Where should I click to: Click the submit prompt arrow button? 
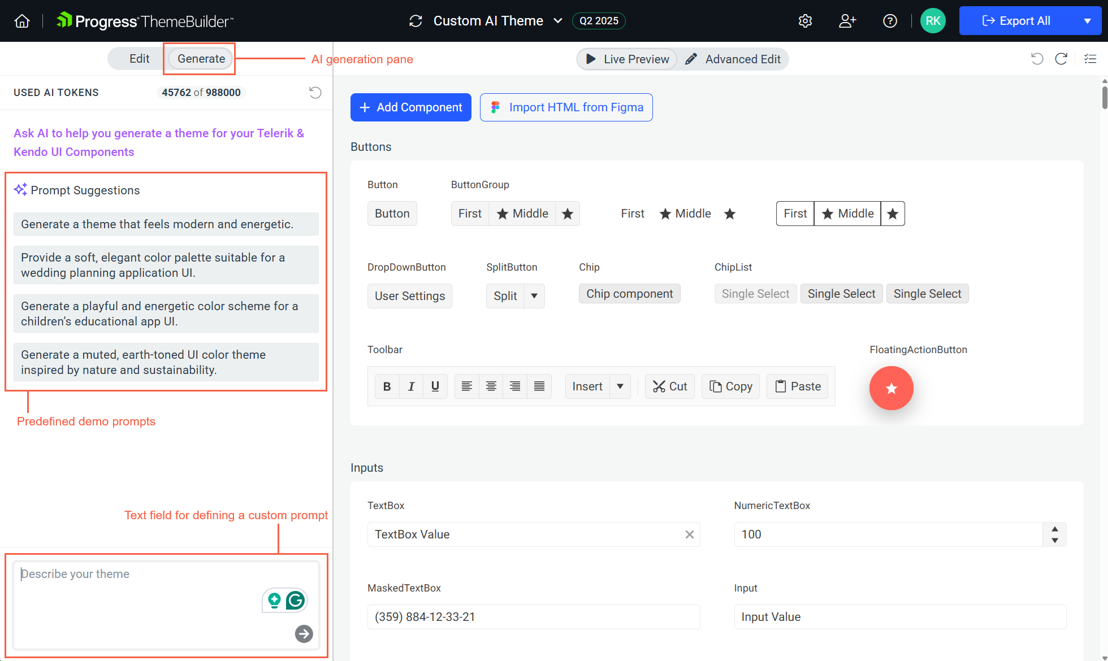pyautogui.click(x=304, y=634)
